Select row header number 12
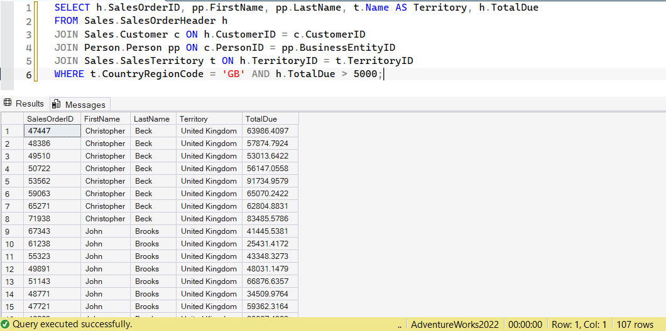666x331 pixels. point(13,269)
